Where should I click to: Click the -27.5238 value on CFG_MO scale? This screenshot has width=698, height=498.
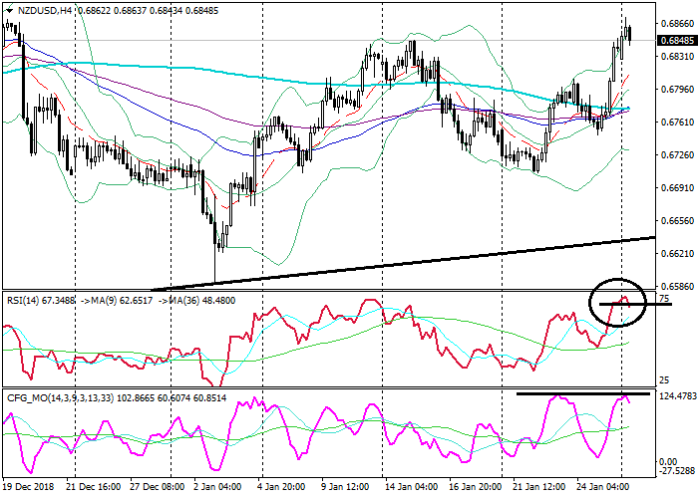tap(678, 469)
